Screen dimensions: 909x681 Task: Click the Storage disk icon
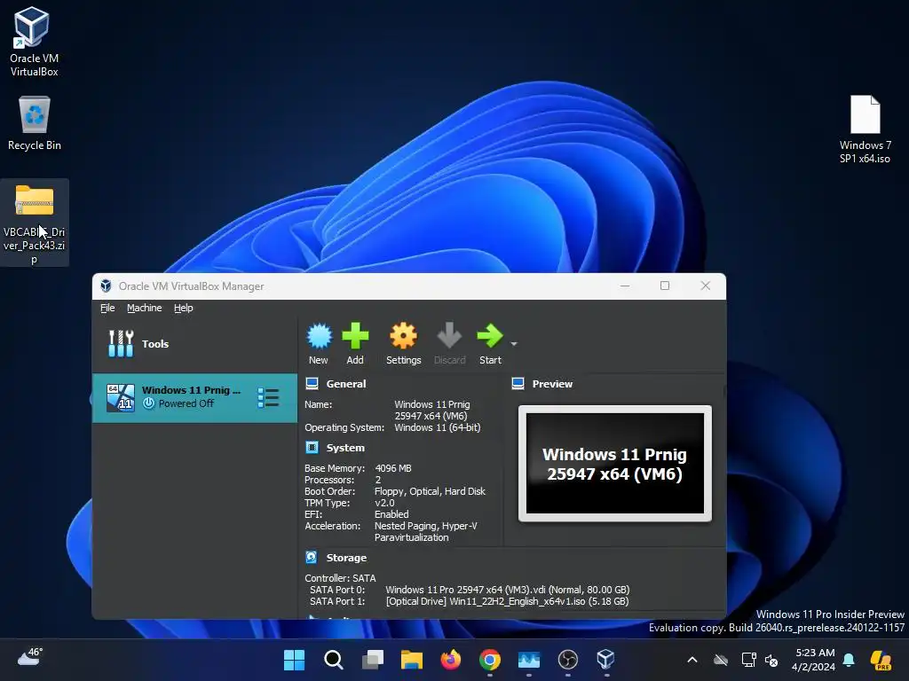tap(312, 557)
